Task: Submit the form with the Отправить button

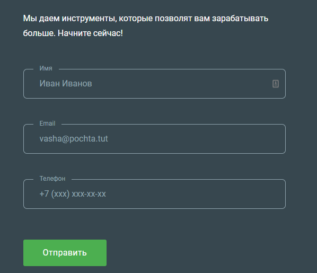Action: [65, 253]
